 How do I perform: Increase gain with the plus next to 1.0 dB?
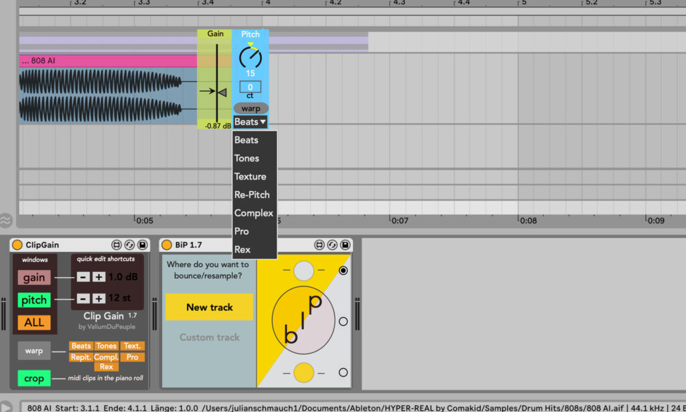pos(99,277)
